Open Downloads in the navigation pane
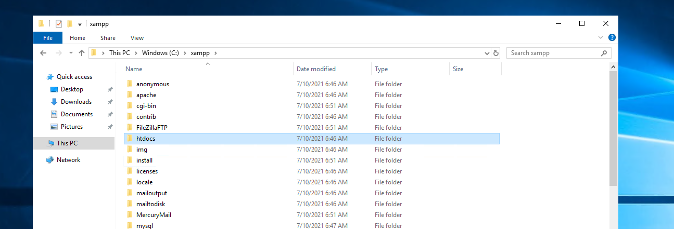The image size is (674, 229). (x=76, y=102)
